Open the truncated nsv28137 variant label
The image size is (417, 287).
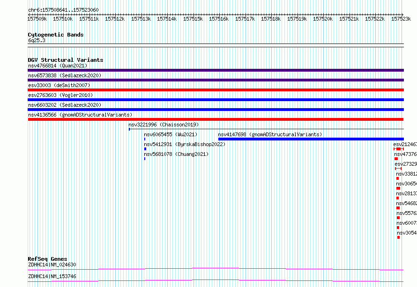pos(406,193)
